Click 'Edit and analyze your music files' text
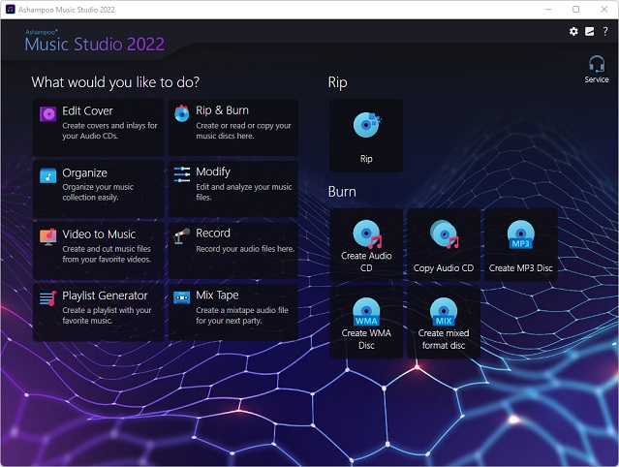Screen dimensions: 619x467 coord(244,192)
